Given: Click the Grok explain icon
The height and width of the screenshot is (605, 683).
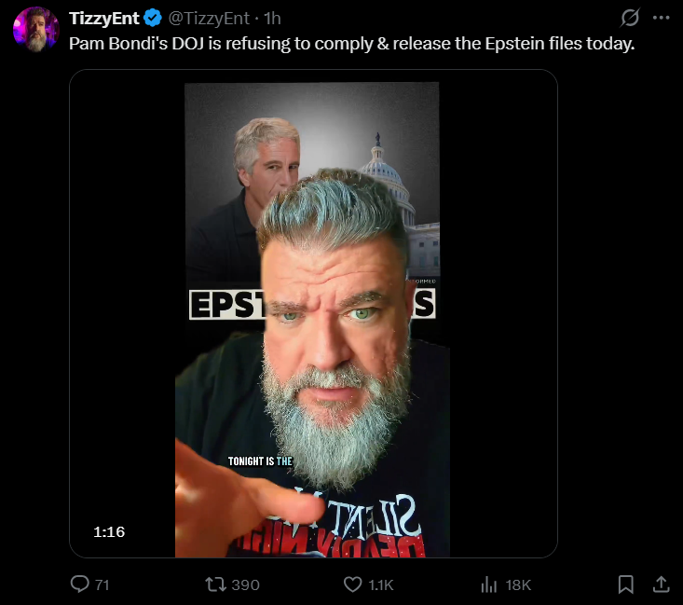Looking at the screenshot, I should 630,18.
